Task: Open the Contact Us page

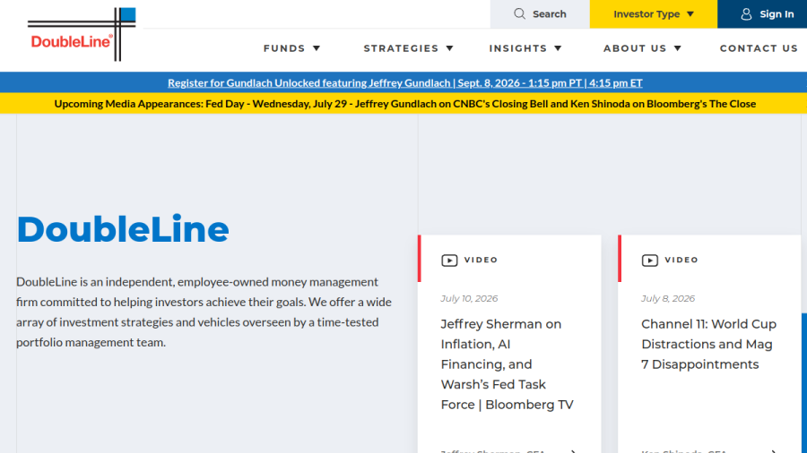Action: (x=759, y=48)
